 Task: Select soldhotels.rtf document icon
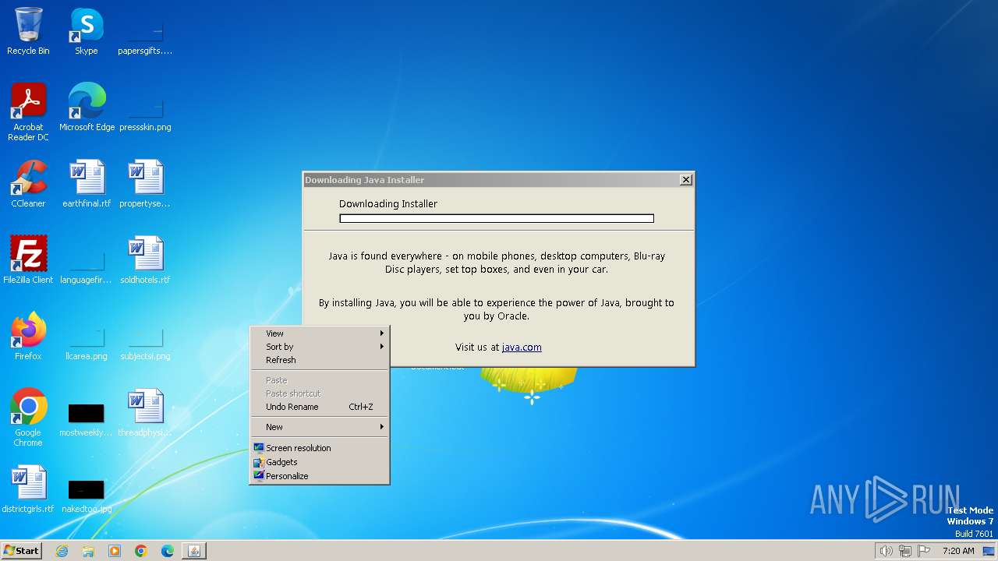[x=145, y=260]
